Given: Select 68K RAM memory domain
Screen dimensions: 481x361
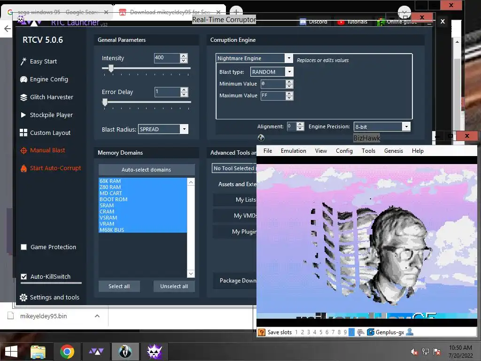Looking at the screenshot, I should 143,181.
